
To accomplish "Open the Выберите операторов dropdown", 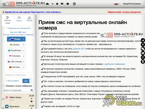I will (x=18, y=75).
